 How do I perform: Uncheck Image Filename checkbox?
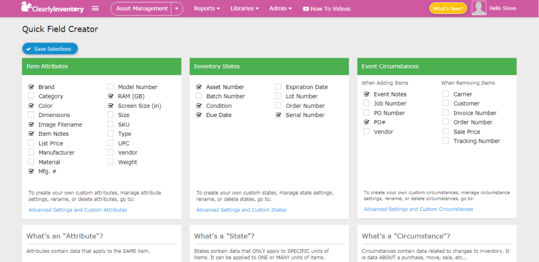tap(31, 124)
